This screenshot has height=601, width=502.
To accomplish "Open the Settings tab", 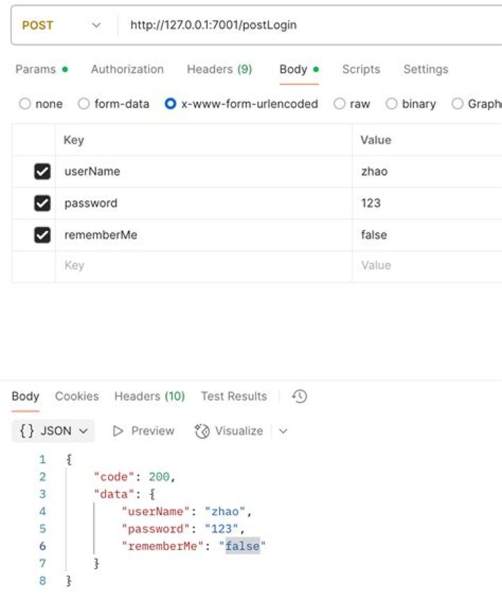I will (x=426, y=69).
